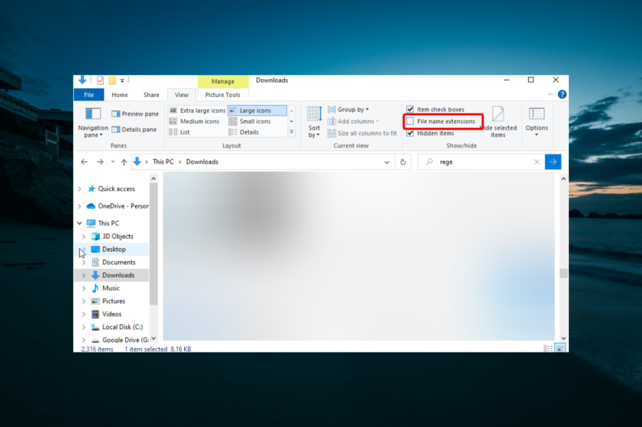Image resolution: width=642 pixels, height=427 pixels.
Task: Select Small icons layout
Action: coord(250,122)
